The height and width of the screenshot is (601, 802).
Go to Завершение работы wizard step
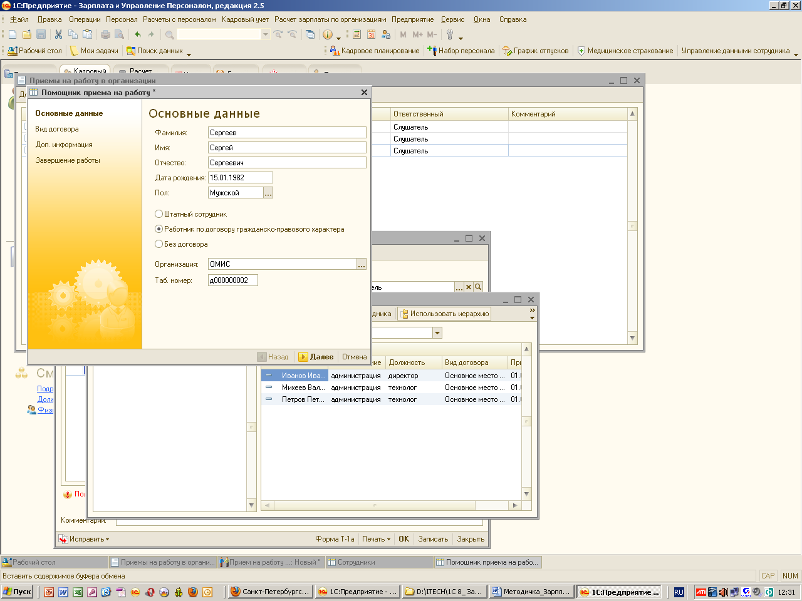[68, 160]
